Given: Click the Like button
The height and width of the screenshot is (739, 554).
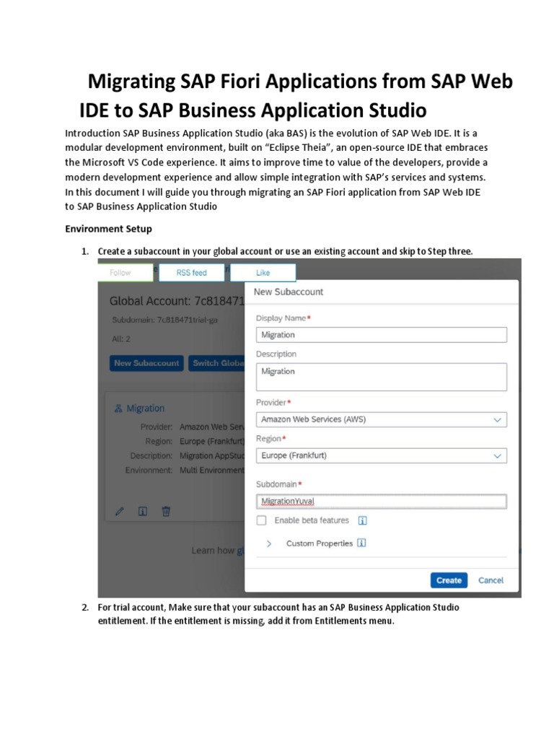Looking at the screenshot, I should [x=263, y=272].
